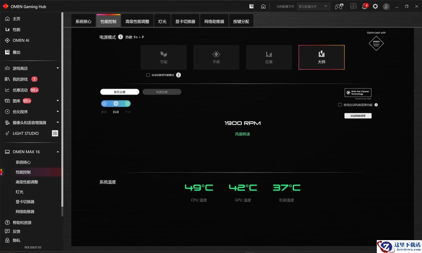The height and width of the screenshot is (253, 422).
Task: Click the LIGHT STUDIO download icon
Action: [55, 133]
